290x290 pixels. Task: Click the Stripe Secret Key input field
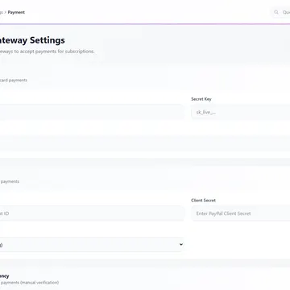click(241, 112)
